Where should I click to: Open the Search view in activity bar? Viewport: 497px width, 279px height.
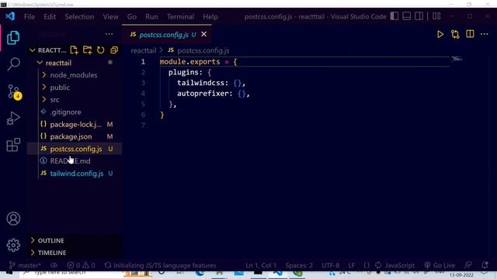tap(13, 64)
